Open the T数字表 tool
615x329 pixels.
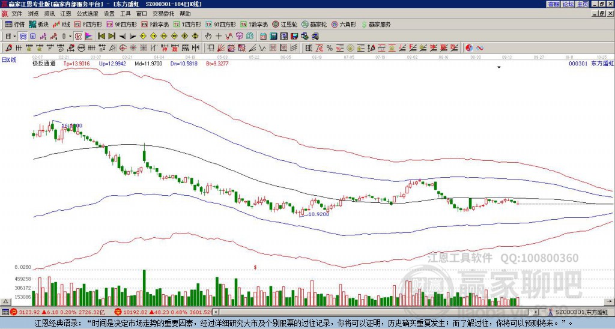254,24
